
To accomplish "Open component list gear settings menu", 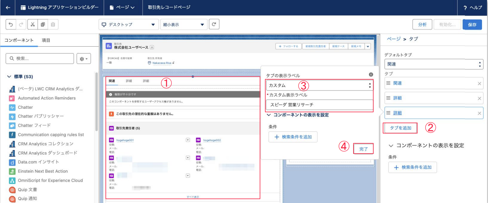I will tap(83, 59).
